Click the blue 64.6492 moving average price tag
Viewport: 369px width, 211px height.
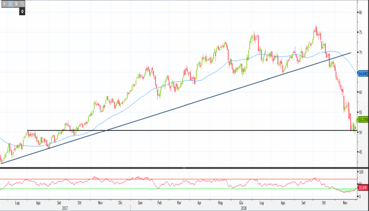point(362,74)
